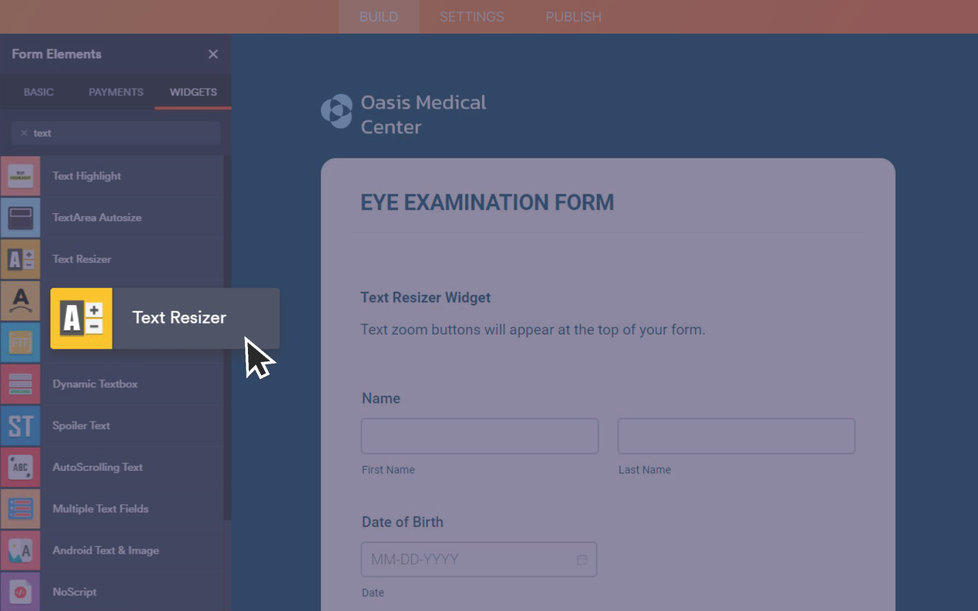978x611 pixels.
Task: Click the Text zoom buttons description
Action: [533, 329]
